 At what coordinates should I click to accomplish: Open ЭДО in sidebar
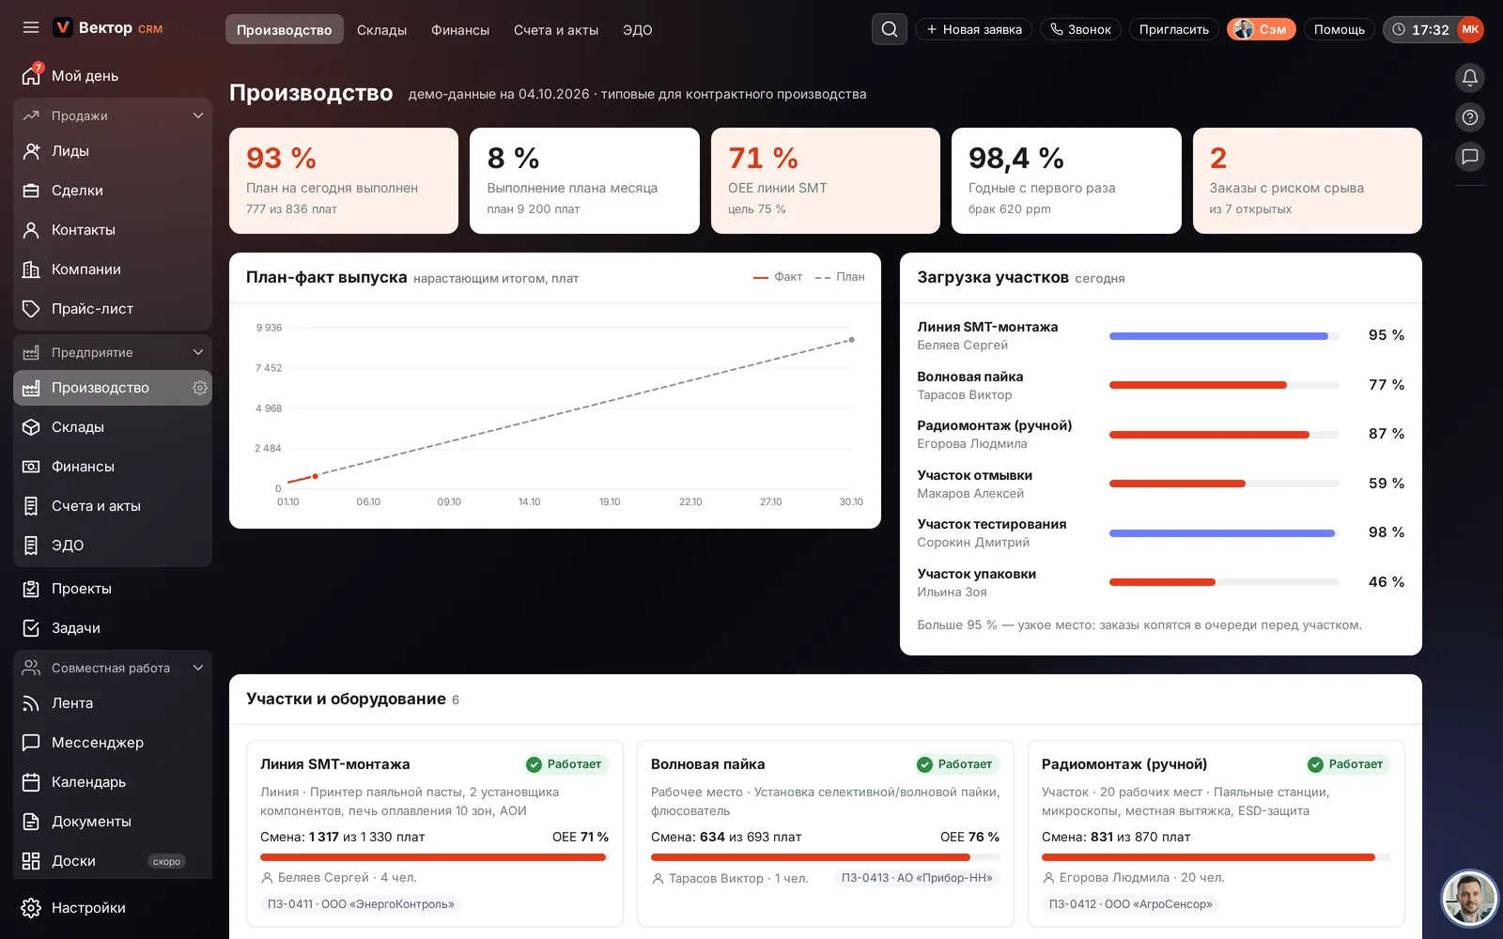pyautogui.click(x=113, y=546)
